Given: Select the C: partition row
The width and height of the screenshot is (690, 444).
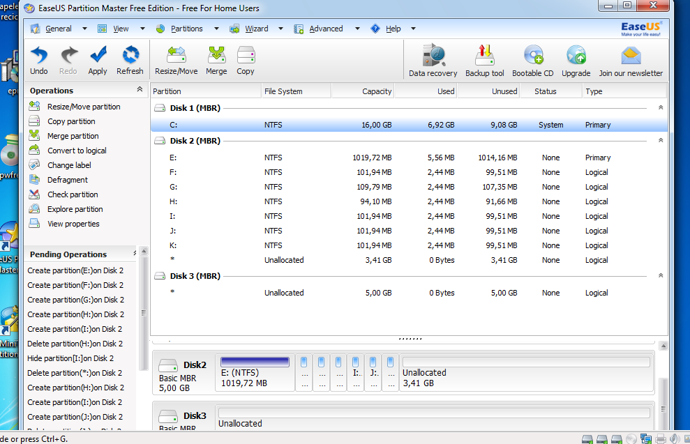Looking at the screenshot, I should [410, 125].
